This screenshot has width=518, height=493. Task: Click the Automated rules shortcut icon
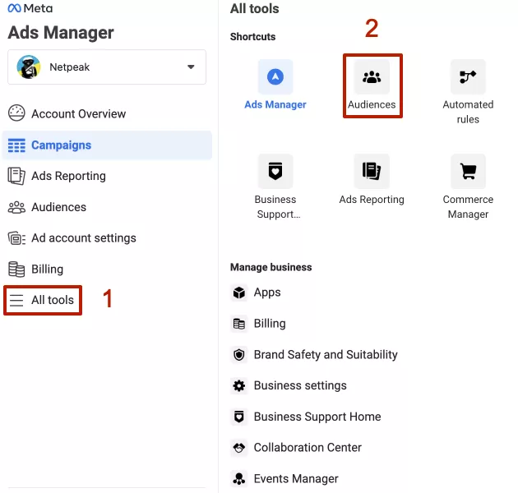[x=468, y=77]
